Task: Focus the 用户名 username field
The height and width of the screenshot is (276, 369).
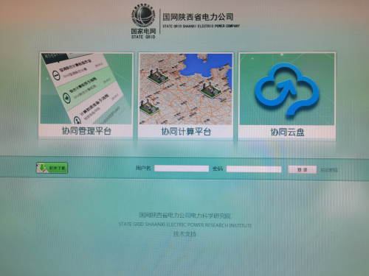Action: pyautogui.click(x=182, y=169)
